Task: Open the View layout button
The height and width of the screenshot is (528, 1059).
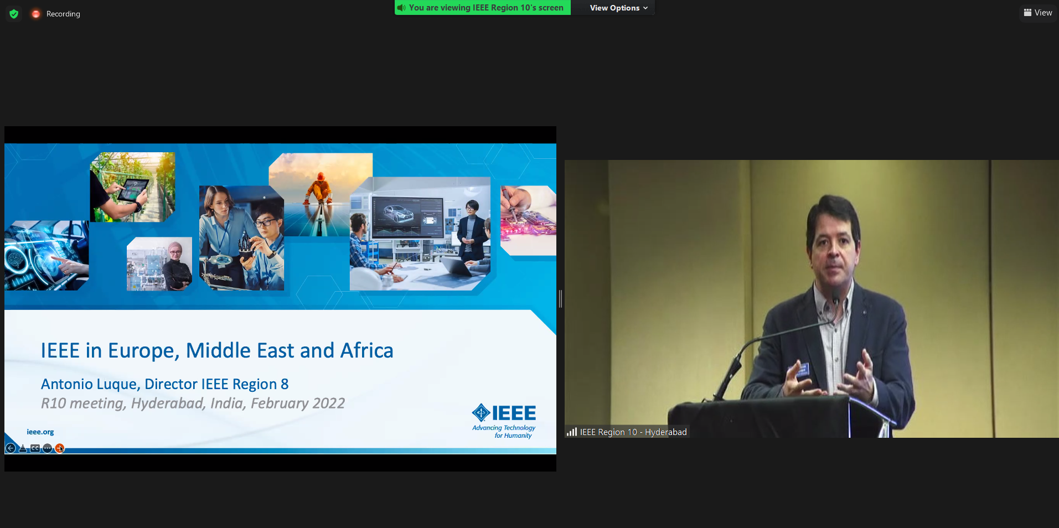Action: pos(1038,13)
